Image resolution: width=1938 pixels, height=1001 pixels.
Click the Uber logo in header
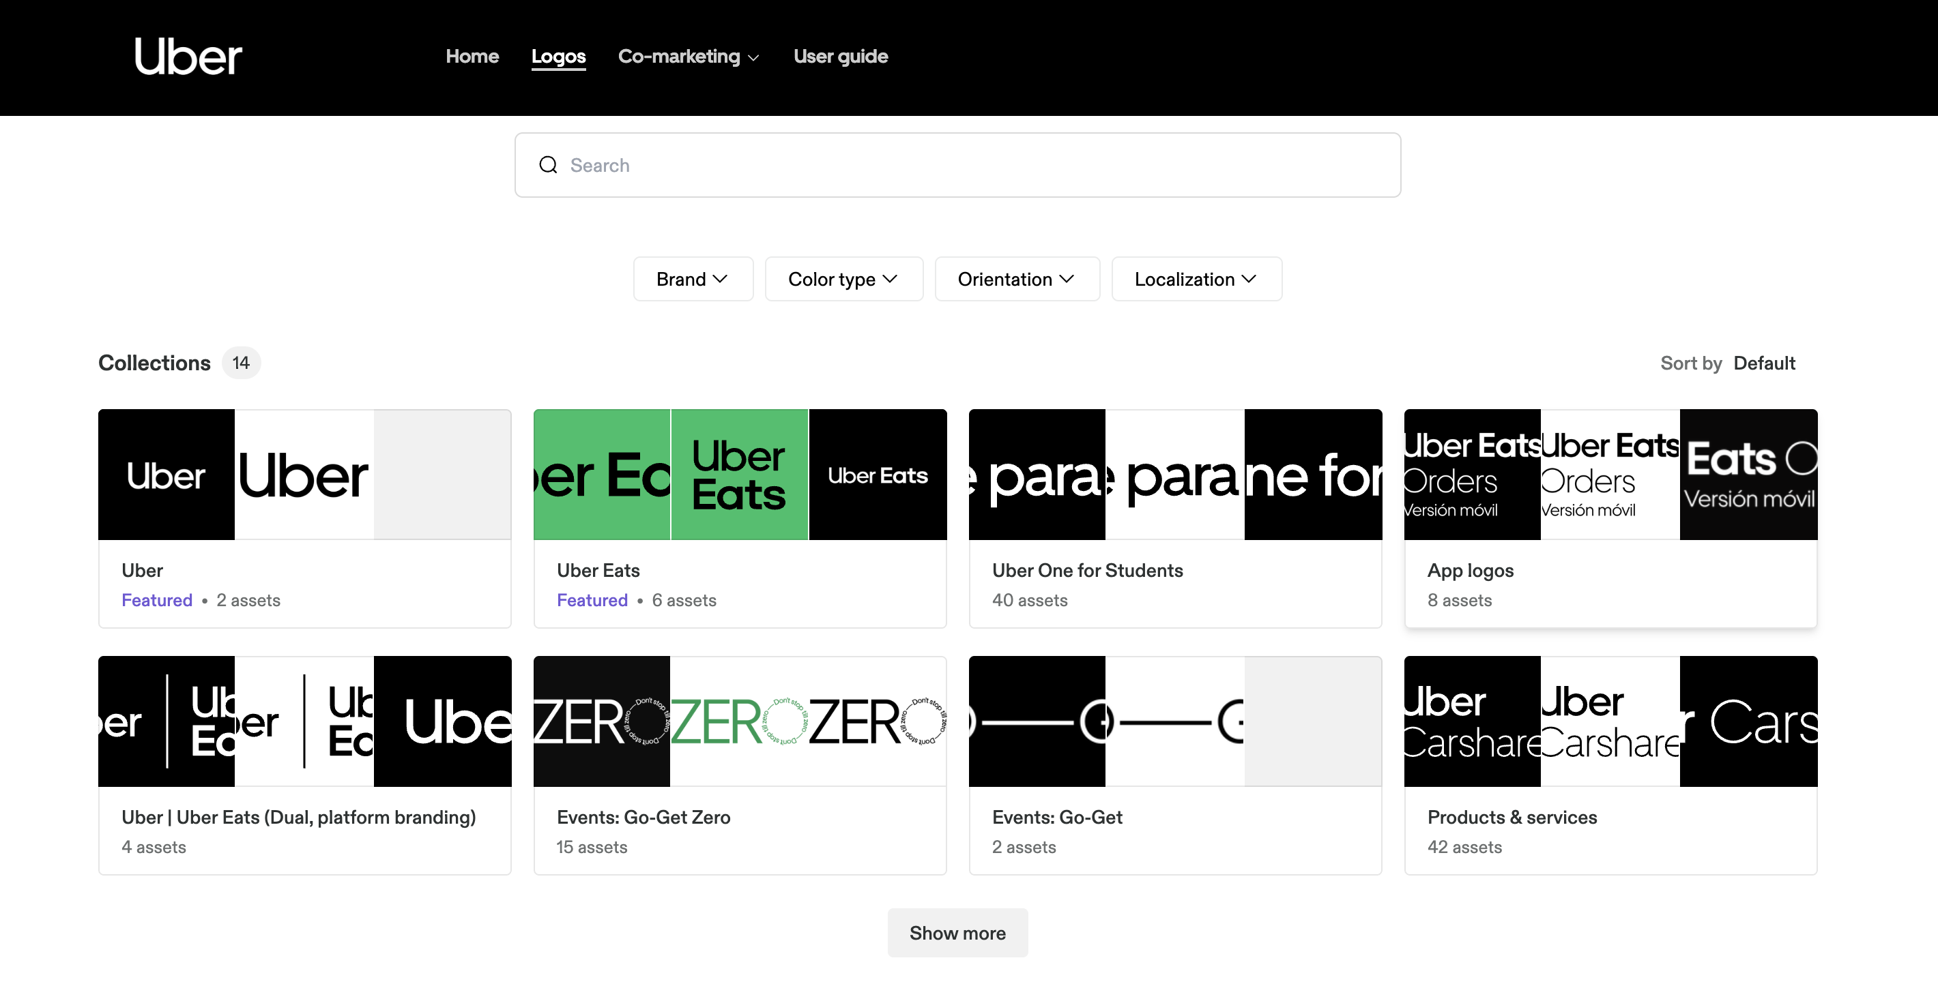(188, 57)
